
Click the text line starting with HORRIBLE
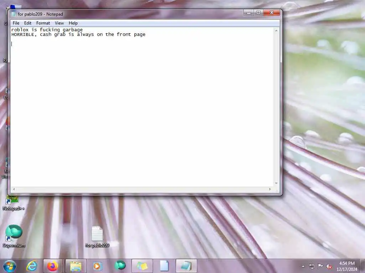pos(78,34)
